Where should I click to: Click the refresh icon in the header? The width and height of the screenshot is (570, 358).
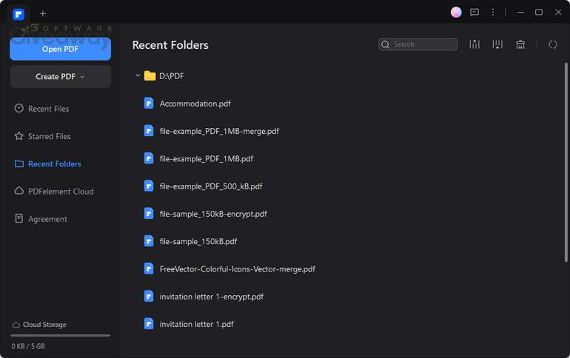coord(552,44)
